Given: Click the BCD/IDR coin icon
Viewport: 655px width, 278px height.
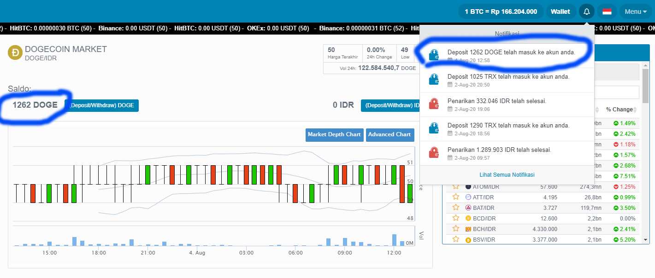Looking at the screenshot, I should 468,218.
